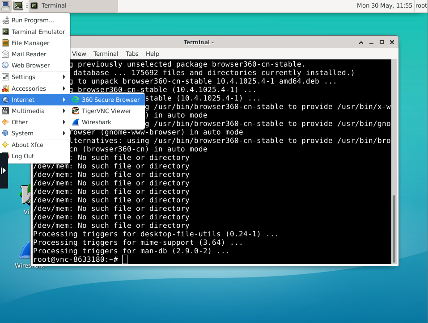Choose Log Out from the menu
This screenshot has height=323, width=428.
click(35, 156)
